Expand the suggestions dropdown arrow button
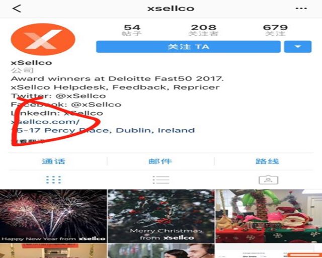 click(298, 47)
